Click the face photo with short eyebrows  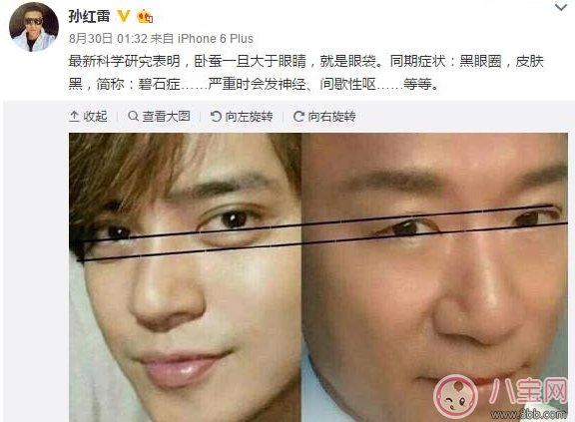434,277
